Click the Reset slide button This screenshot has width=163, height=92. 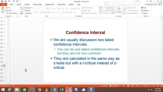(x=28, y=10)
